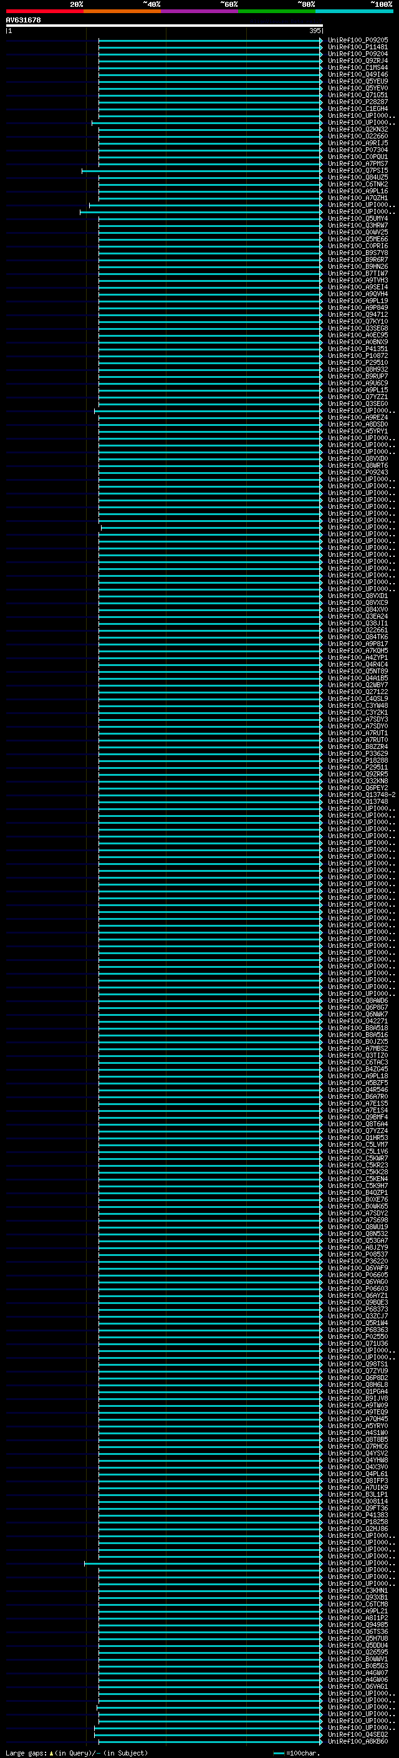Click the UniRef100_Q8AWD6 label
This screenshot has height=1758, width=399.
point(357,1000)
